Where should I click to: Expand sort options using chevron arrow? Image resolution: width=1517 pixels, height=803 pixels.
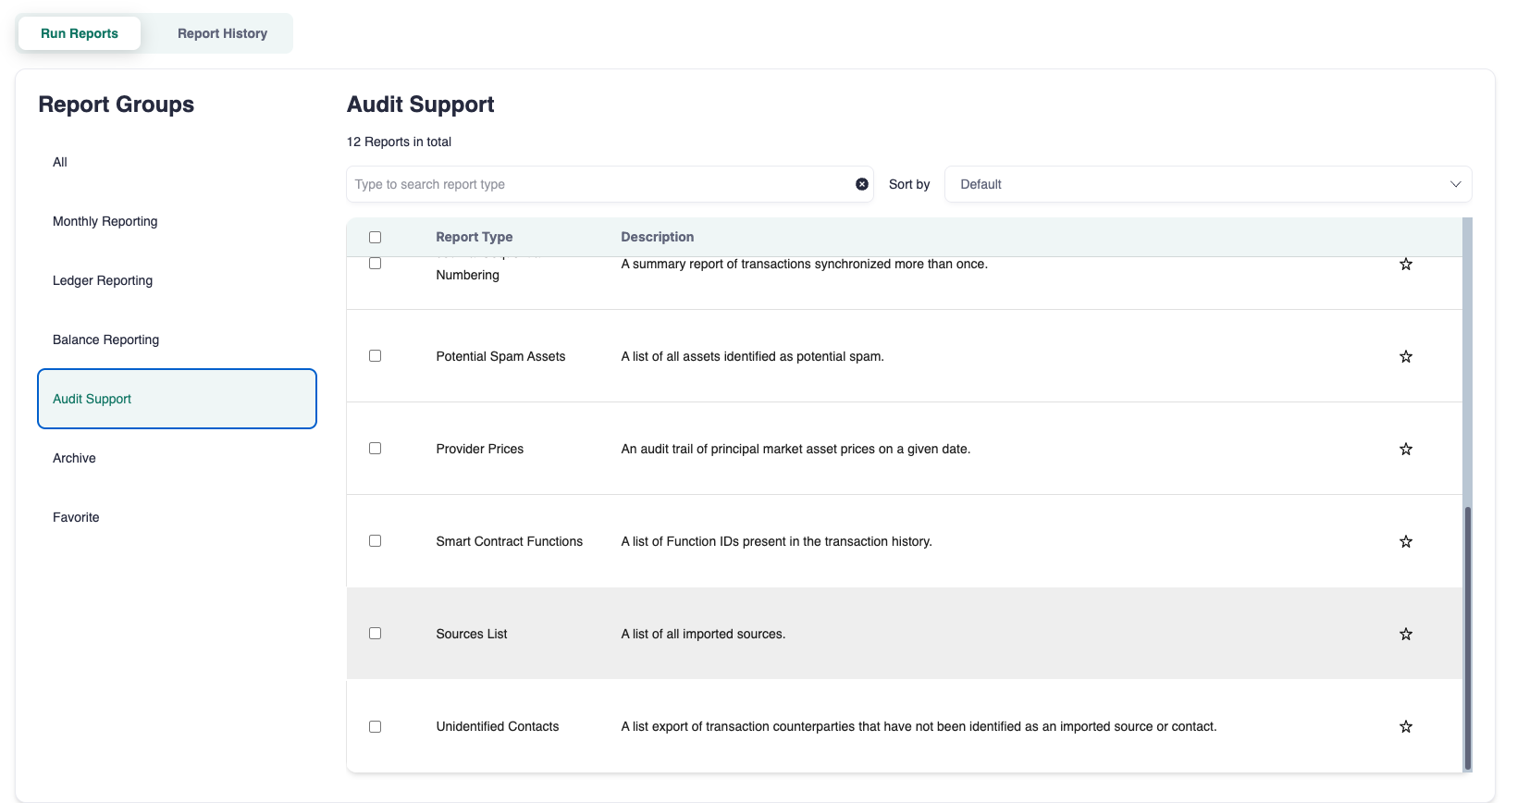(1455, 184)
